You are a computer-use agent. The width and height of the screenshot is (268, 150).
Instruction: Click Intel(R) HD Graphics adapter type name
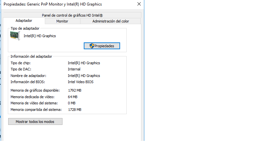click(40, 36)
